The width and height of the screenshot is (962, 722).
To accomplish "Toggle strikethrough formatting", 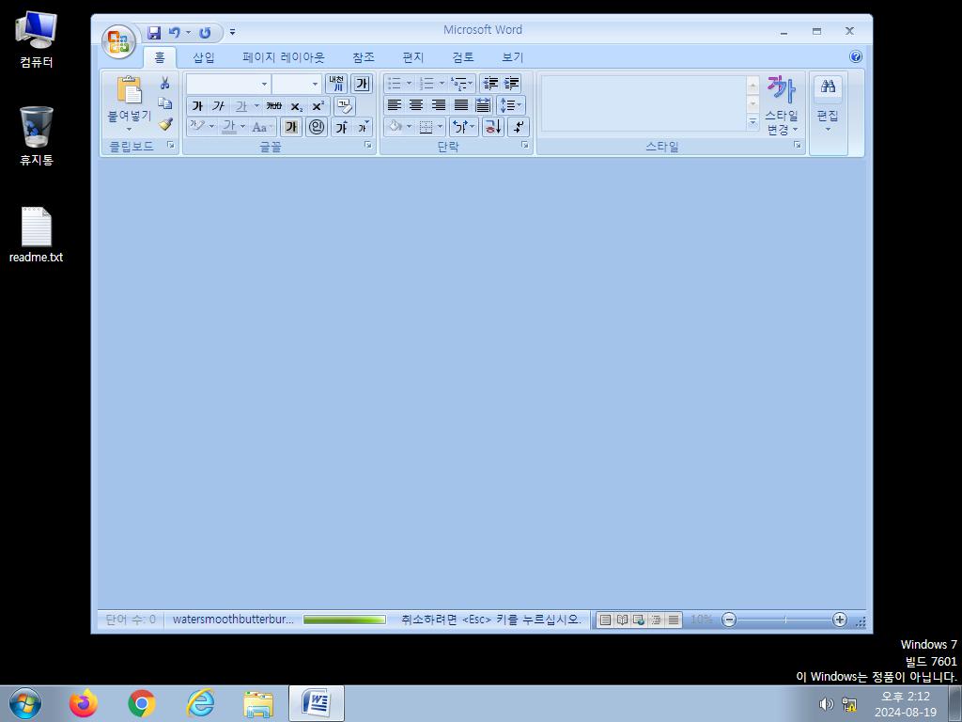I will [x=274, y=106].
